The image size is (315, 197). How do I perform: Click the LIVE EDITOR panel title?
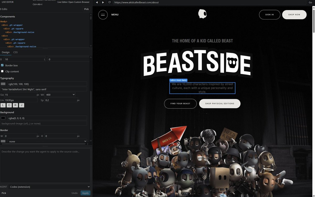[8, 2]
